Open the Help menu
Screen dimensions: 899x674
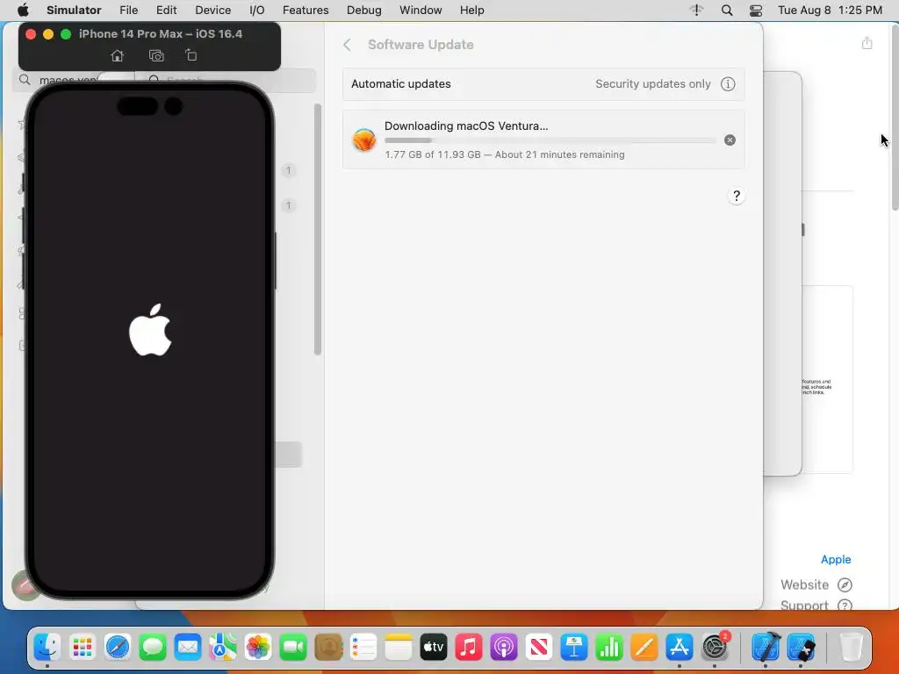point(471,10)
